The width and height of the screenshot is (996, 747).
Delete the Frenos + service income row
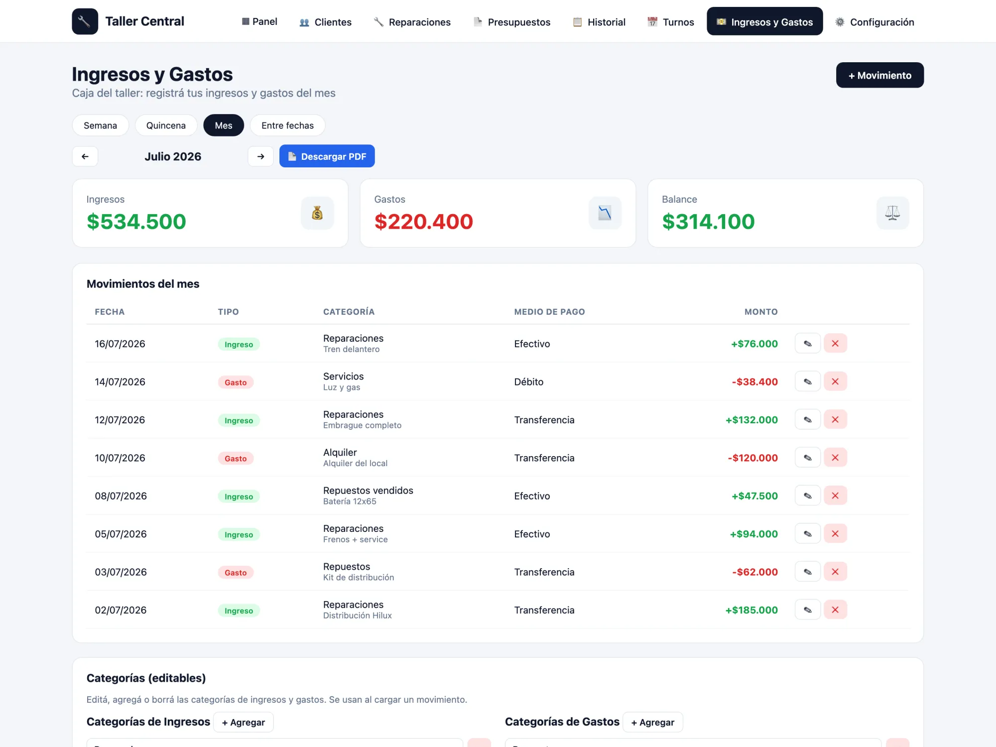click(x=835, y=534)
